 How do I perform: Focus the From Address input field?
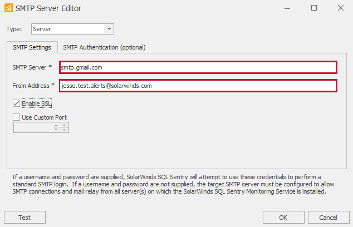click(198, 86)
